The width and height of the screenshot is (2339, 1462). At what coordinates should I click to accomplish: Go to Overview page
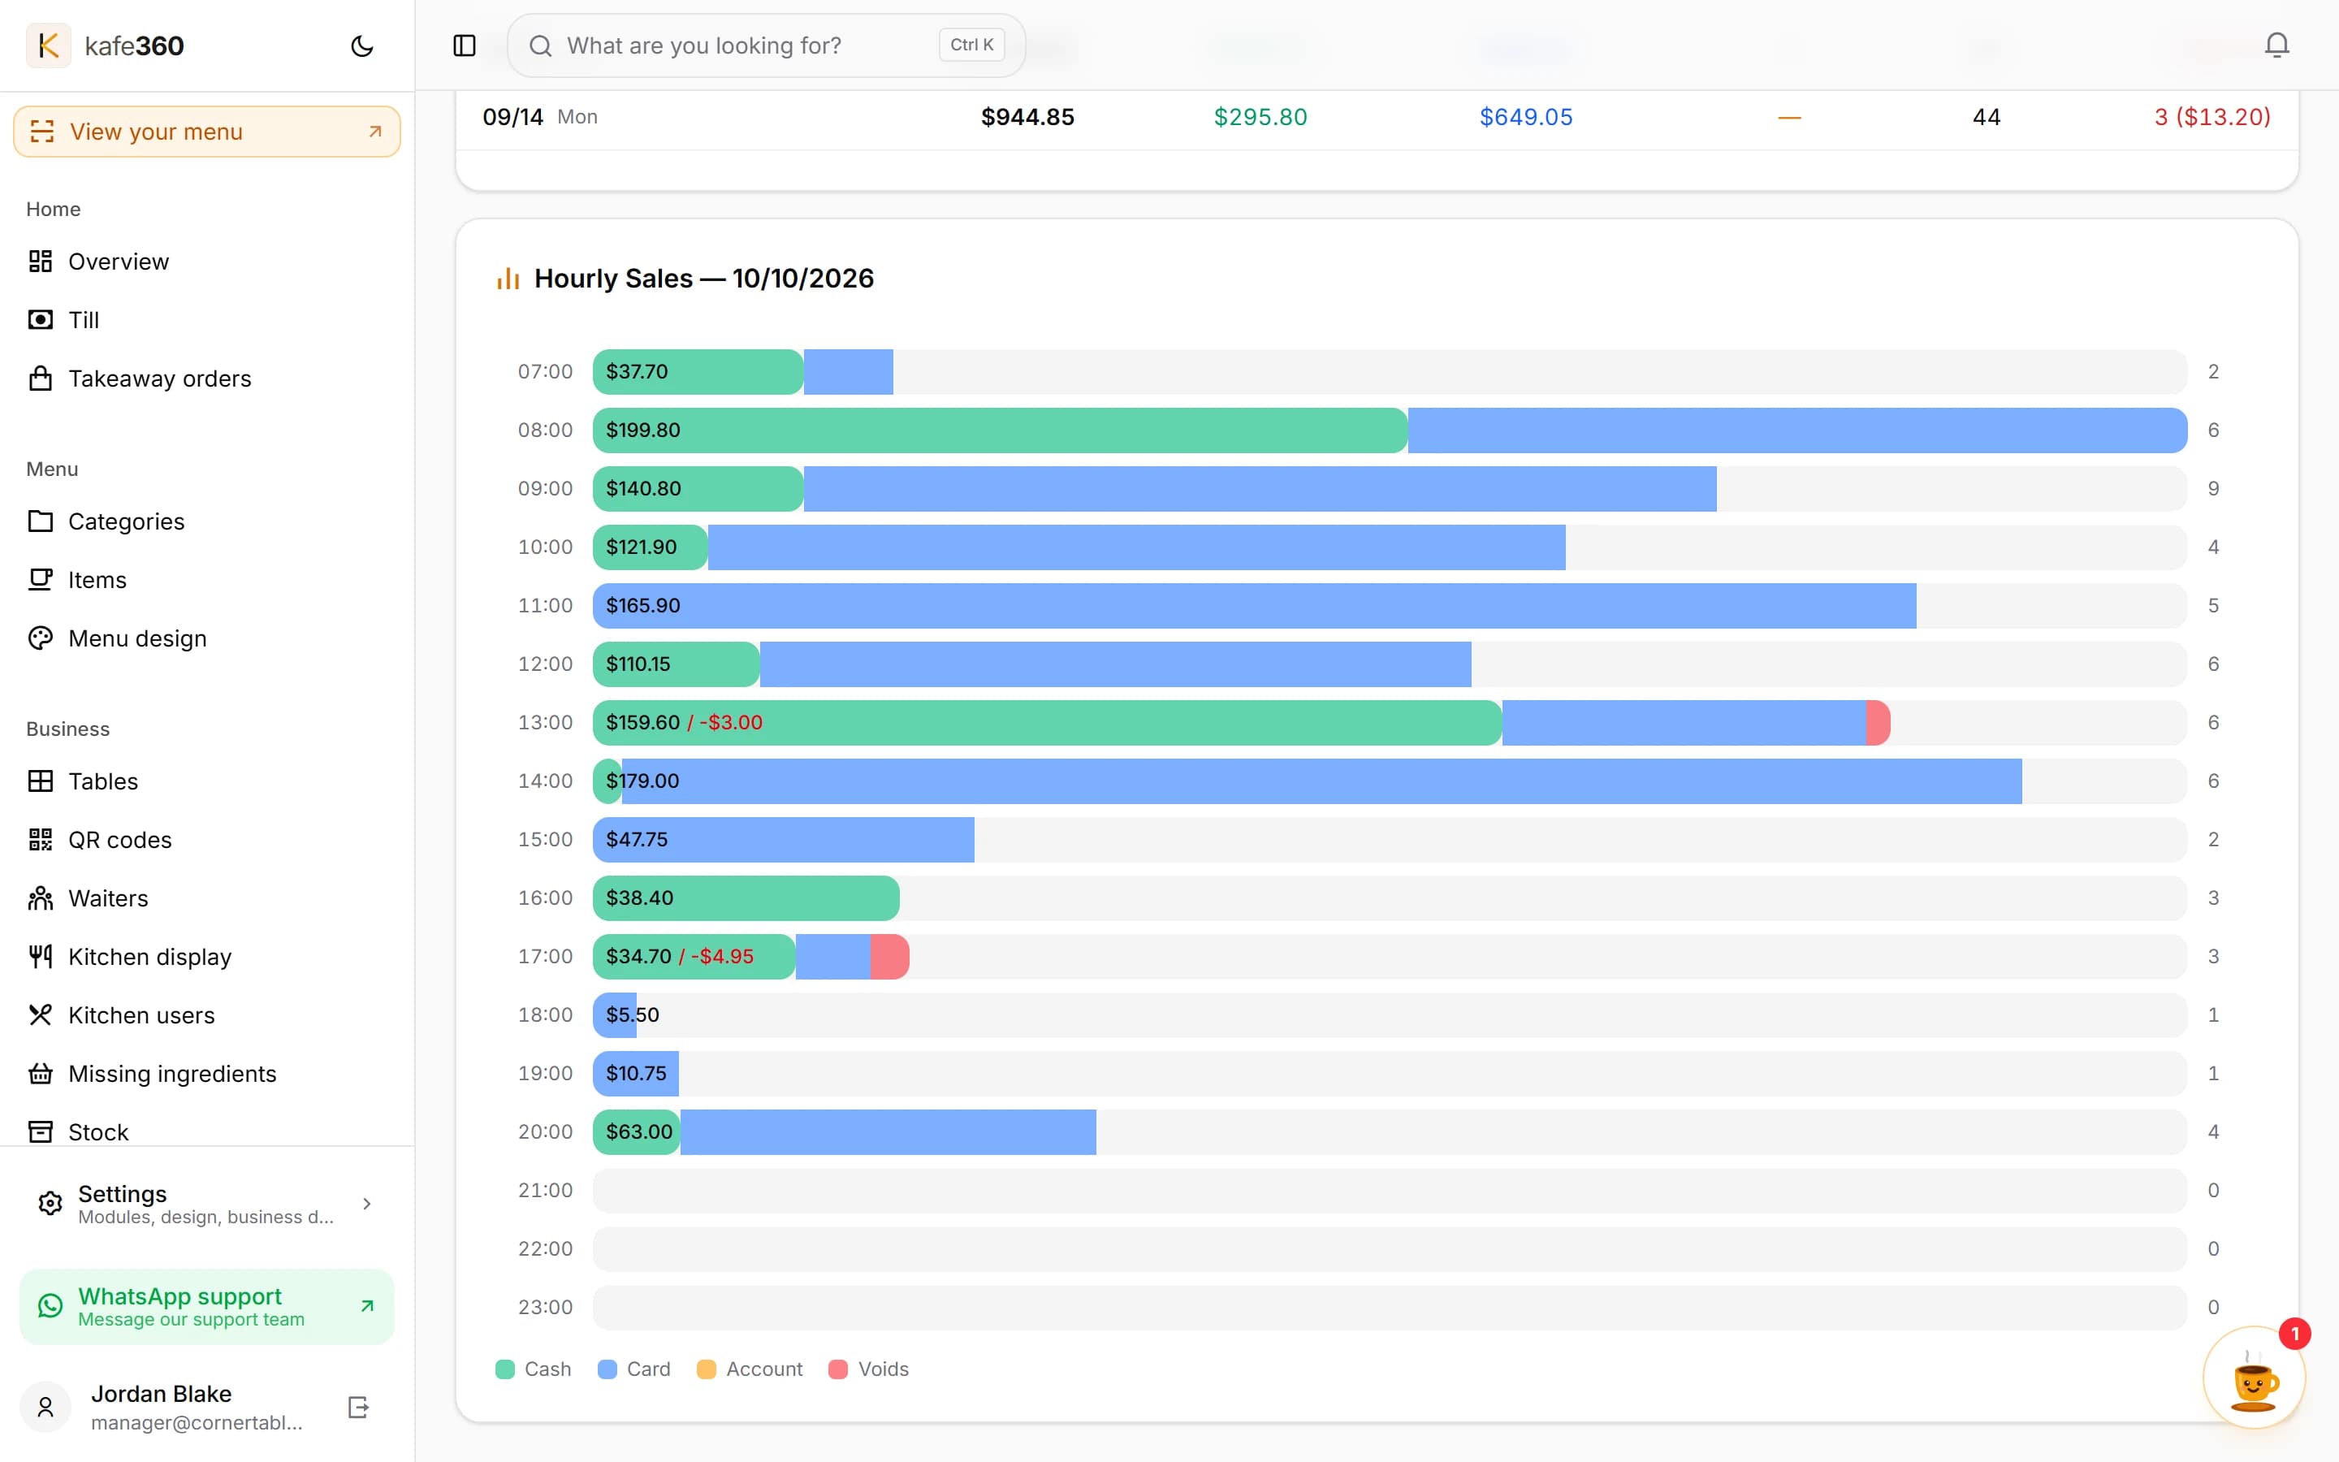(118, 261)
